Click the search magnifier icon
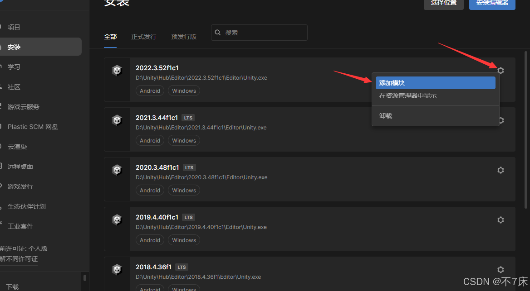 click(x=218, y=33)
